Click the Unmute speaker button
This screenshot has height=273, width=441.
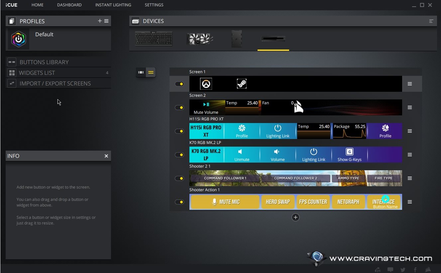tap(242, 155)
